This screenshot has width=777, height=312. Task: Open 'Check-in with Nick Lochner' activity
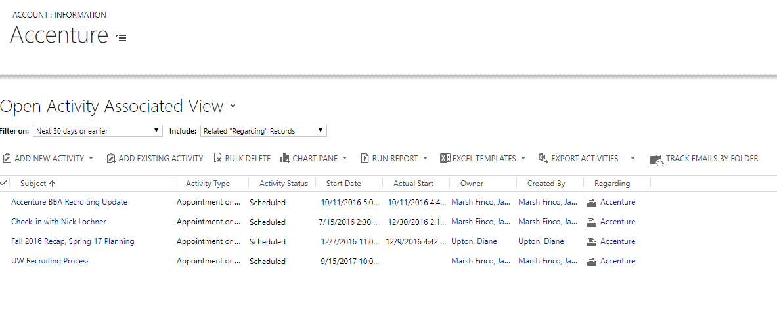click(x=58, y=222)
